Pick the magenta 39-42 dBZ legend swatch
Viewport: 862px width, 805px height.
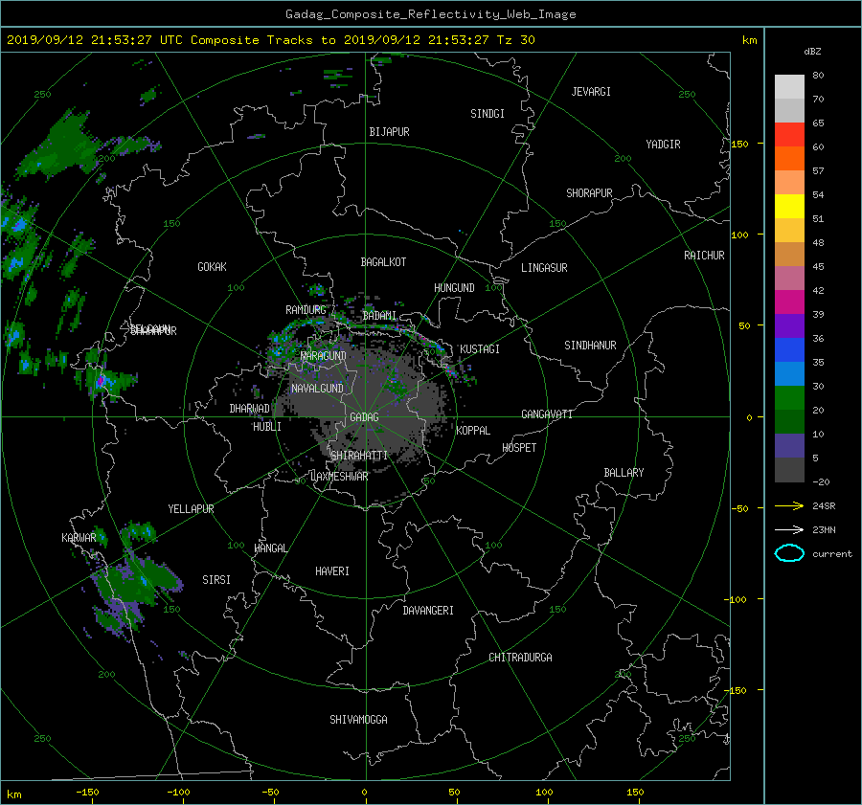789,302
